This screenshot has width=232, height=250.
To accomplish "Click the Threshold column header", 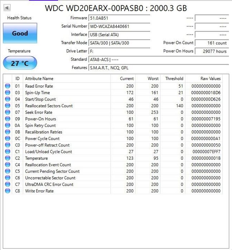I will [173, 78].
